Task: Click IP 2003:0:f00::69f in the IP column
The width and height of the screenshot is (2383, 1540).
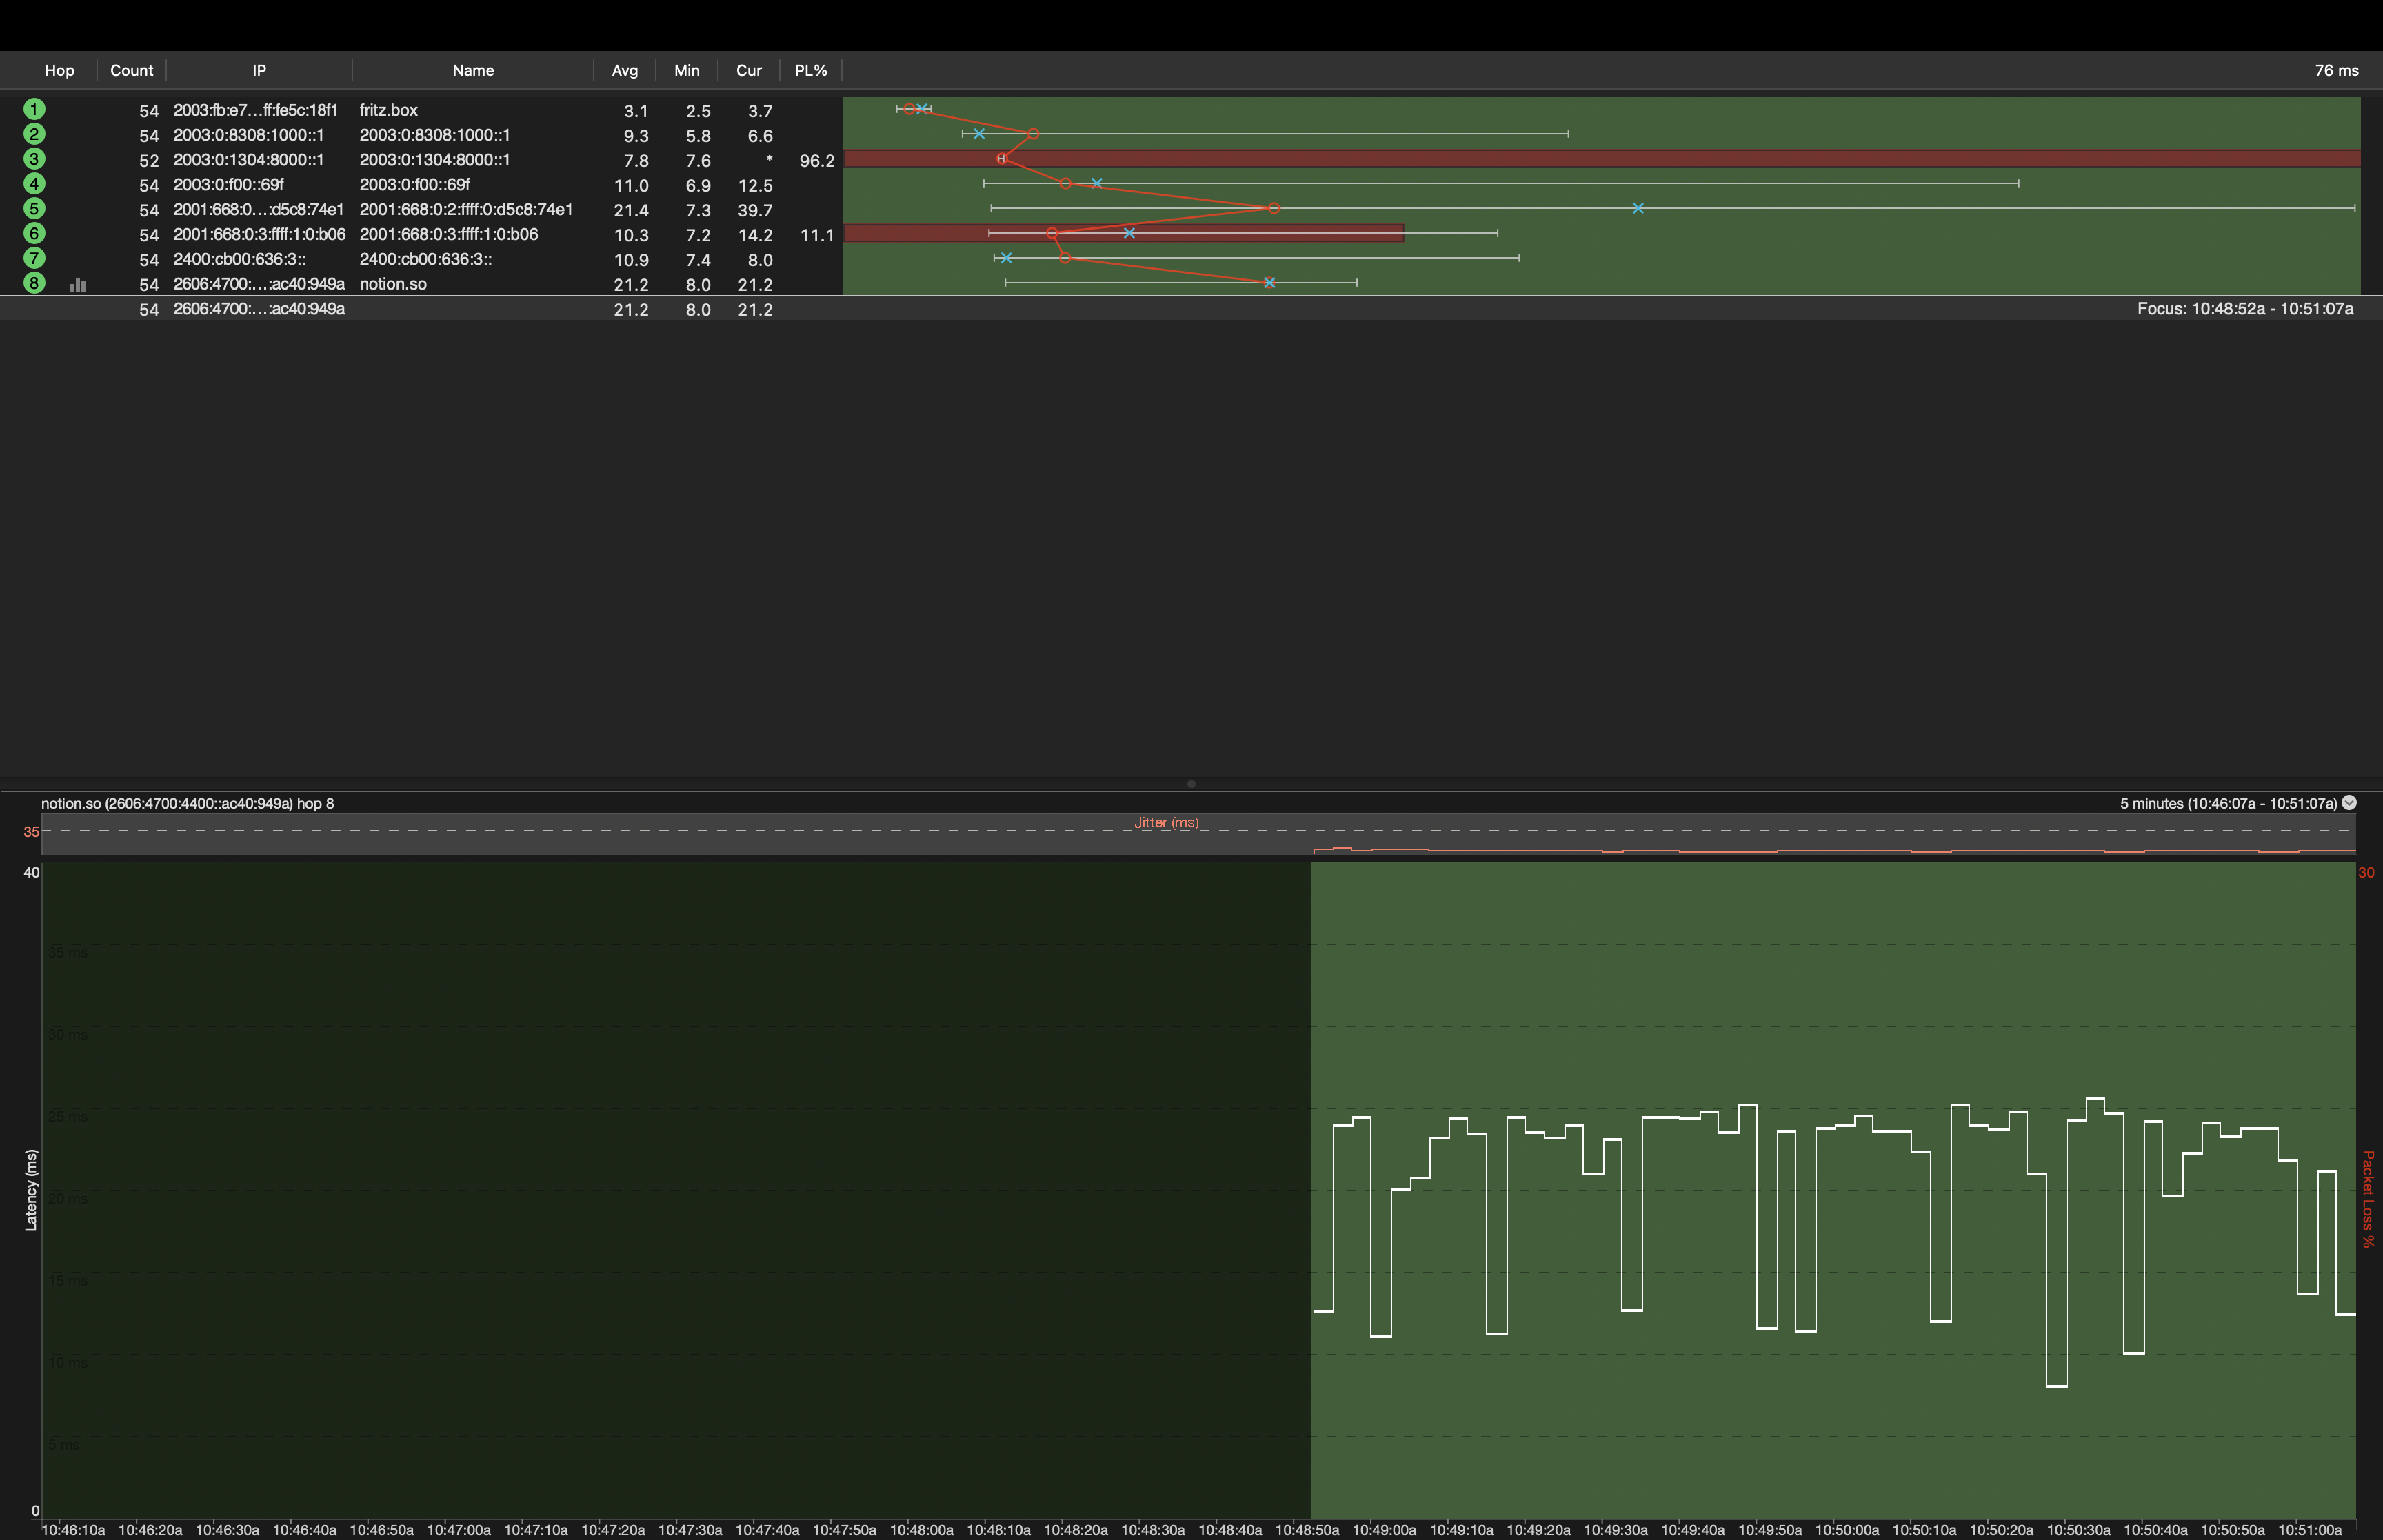Action: tap(228, 185)
